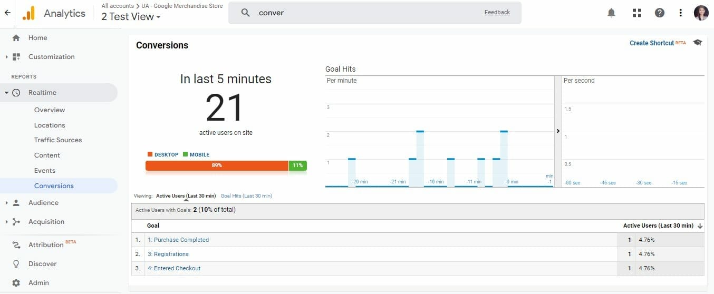The width and height of the screenshot is (714, 294).
Task: Open Realtime Locations report
Action: coord(50,125)
